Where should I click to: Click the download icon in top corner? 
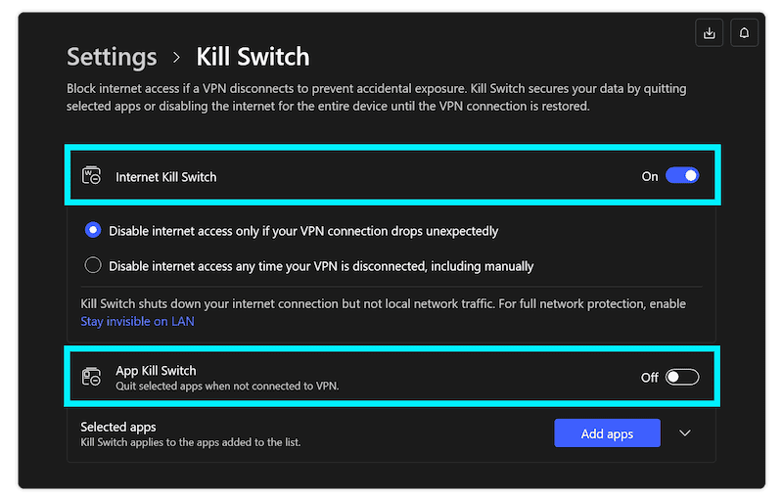click(x=709, y=33)
